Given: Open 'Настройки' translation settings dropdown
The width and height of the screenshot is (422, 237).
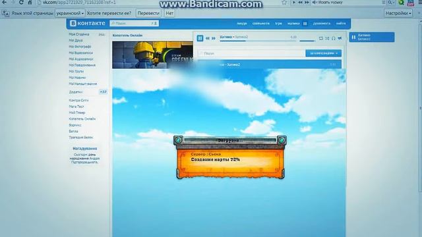Looking at the screenshot, I should (x=398, y=13).
